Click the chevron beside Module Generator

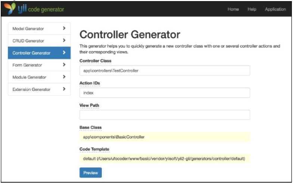[x=64, y=77]
